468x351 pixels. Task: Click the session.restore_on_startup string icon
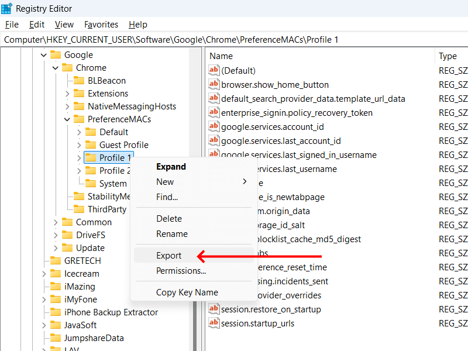pyautogui.click(x=214, y=309)
